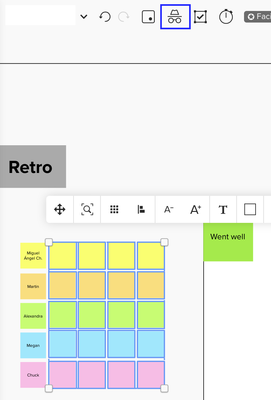Click the zoom to selection icon
The image size is (271, 400).
tap(87, 210)
